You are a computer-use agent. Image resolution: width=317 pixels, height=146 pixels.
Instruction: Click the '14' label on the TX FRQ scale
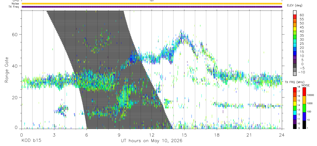click(x=299, y=105)
